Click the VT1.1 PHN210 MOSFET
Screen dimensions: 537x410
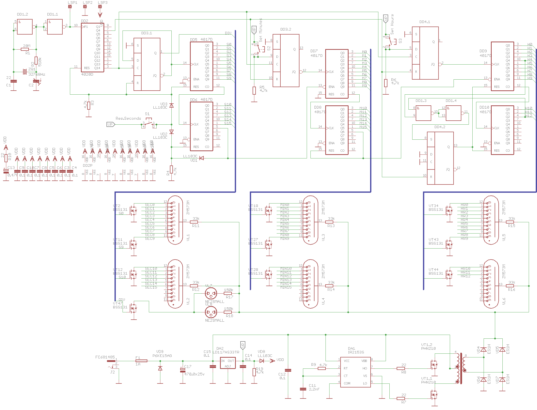tap(434, 395)
